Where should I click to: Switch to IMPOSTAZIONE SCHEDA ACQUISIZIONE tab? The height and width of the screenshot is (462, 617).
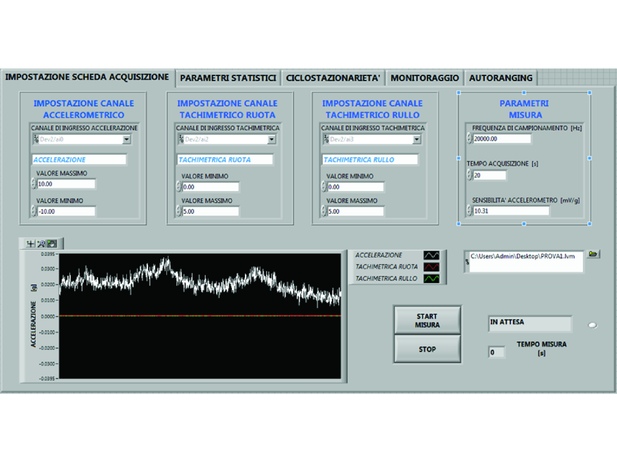tap(87, 77)
